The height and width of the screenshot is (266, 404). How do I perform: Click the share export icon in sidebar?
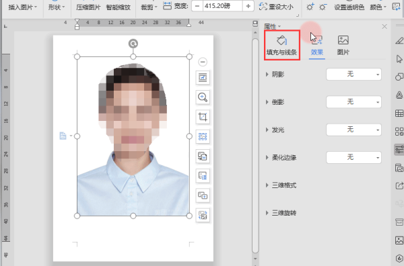[399, 185]
